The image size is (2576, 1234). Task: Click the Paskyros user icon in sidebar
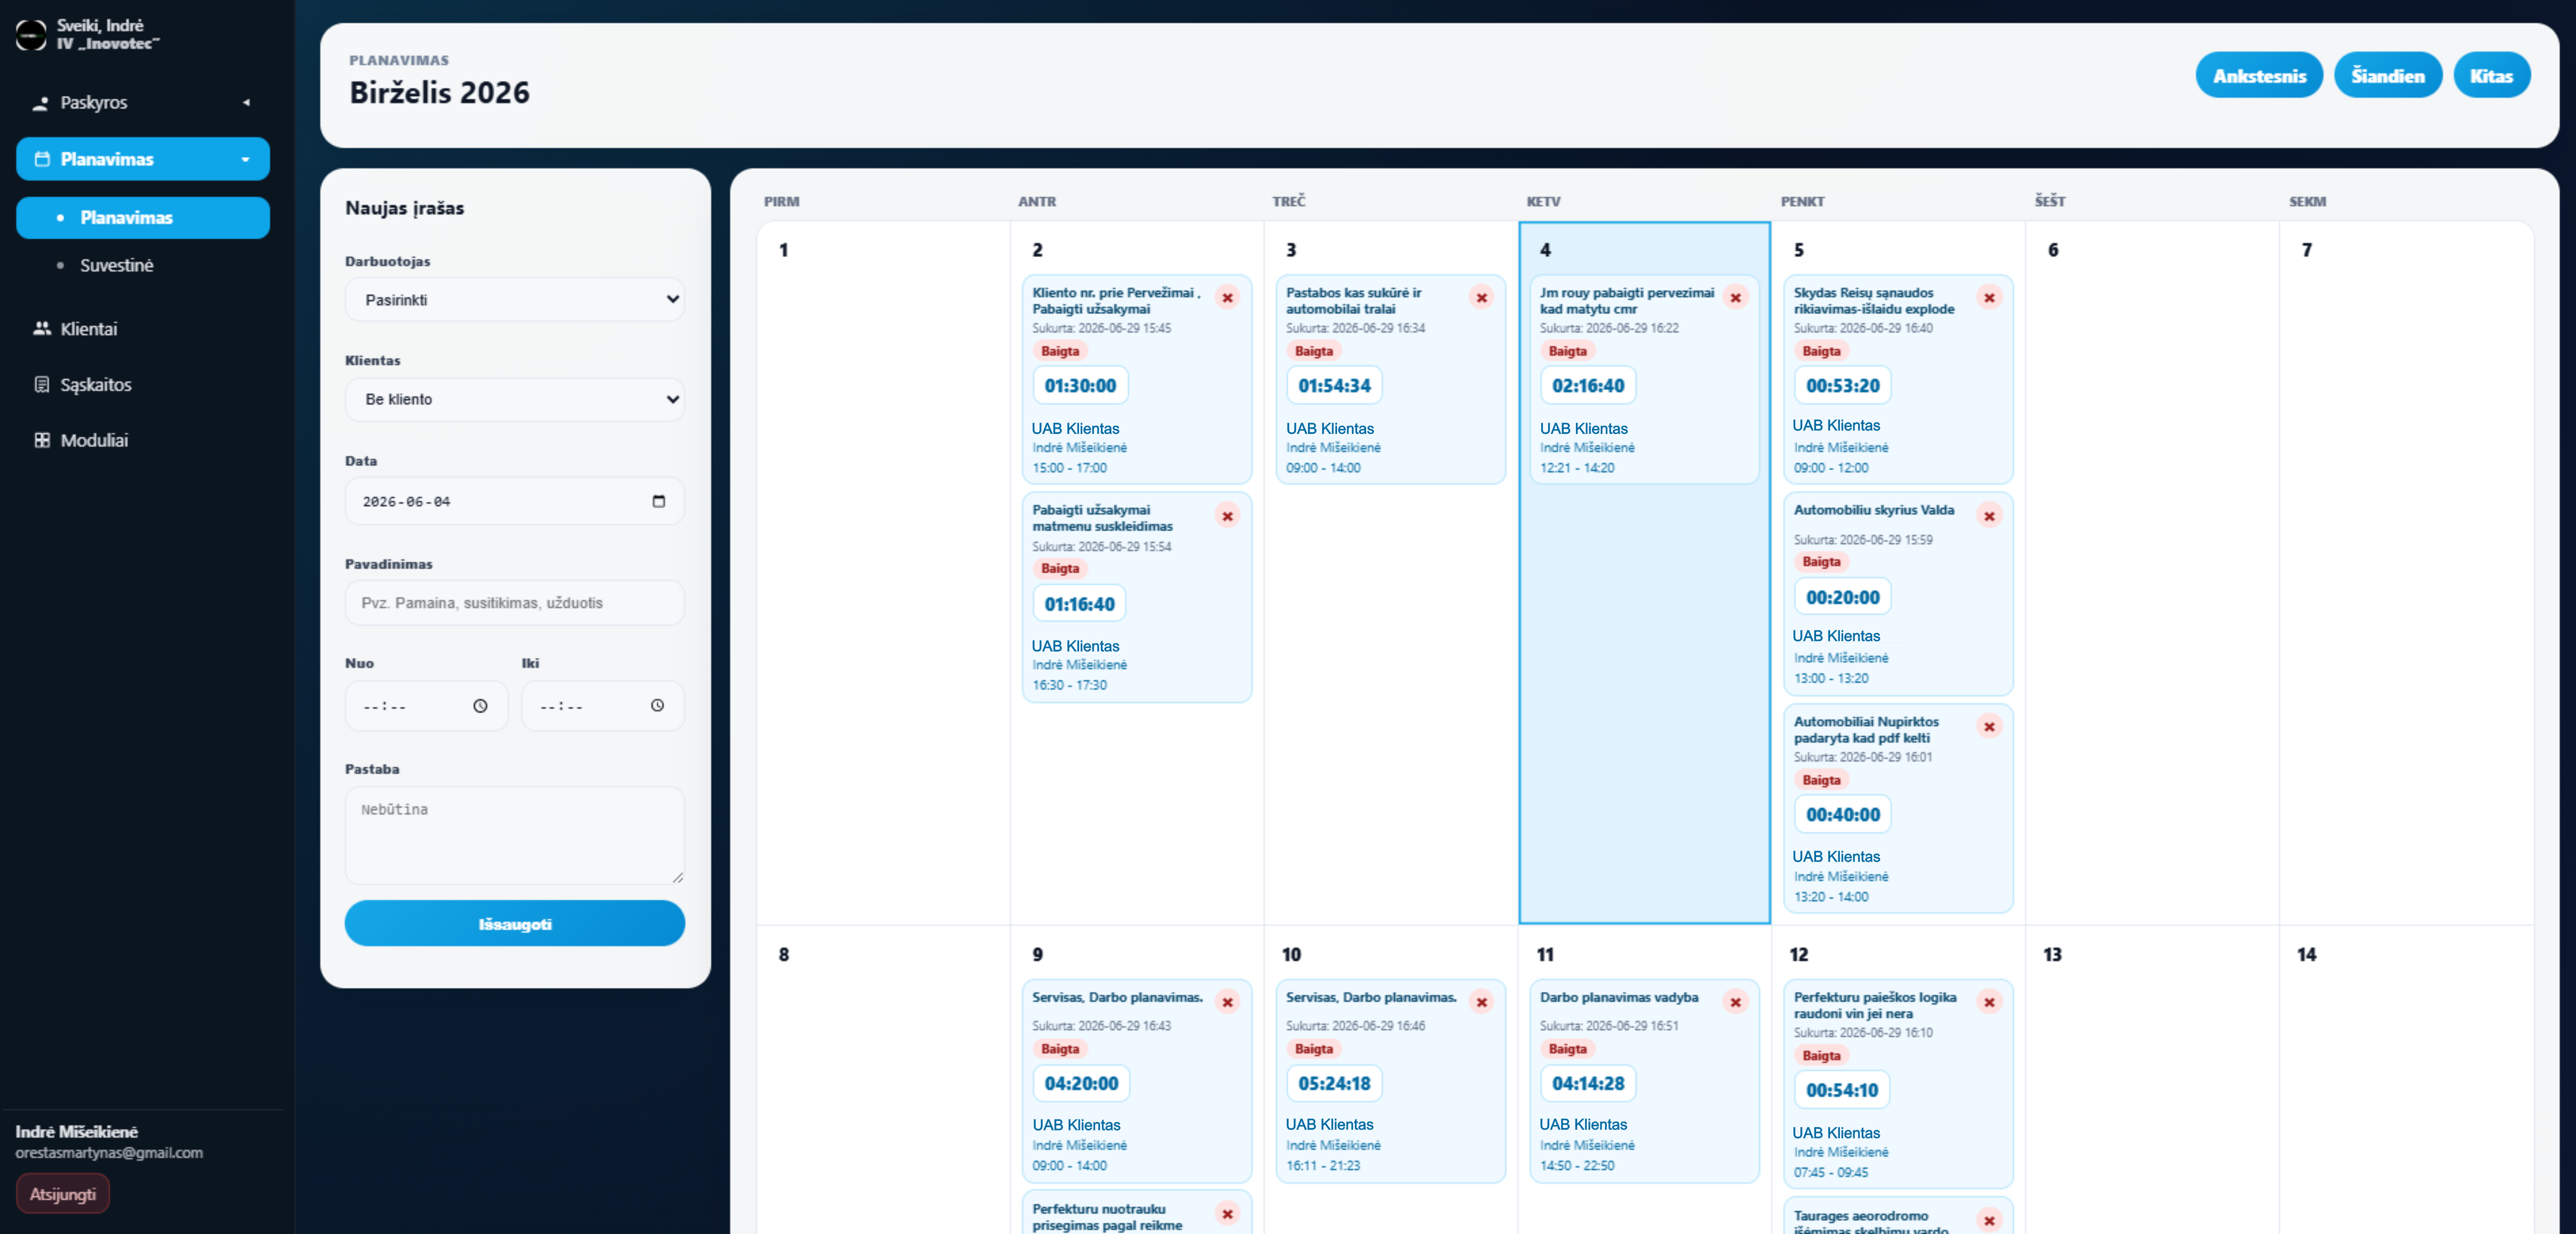[41, 103]
